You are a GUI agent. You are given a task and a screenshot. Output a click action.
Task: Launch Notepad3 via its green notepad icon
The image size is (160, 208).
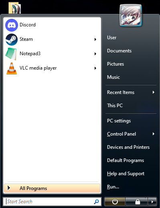coord(11,54)
